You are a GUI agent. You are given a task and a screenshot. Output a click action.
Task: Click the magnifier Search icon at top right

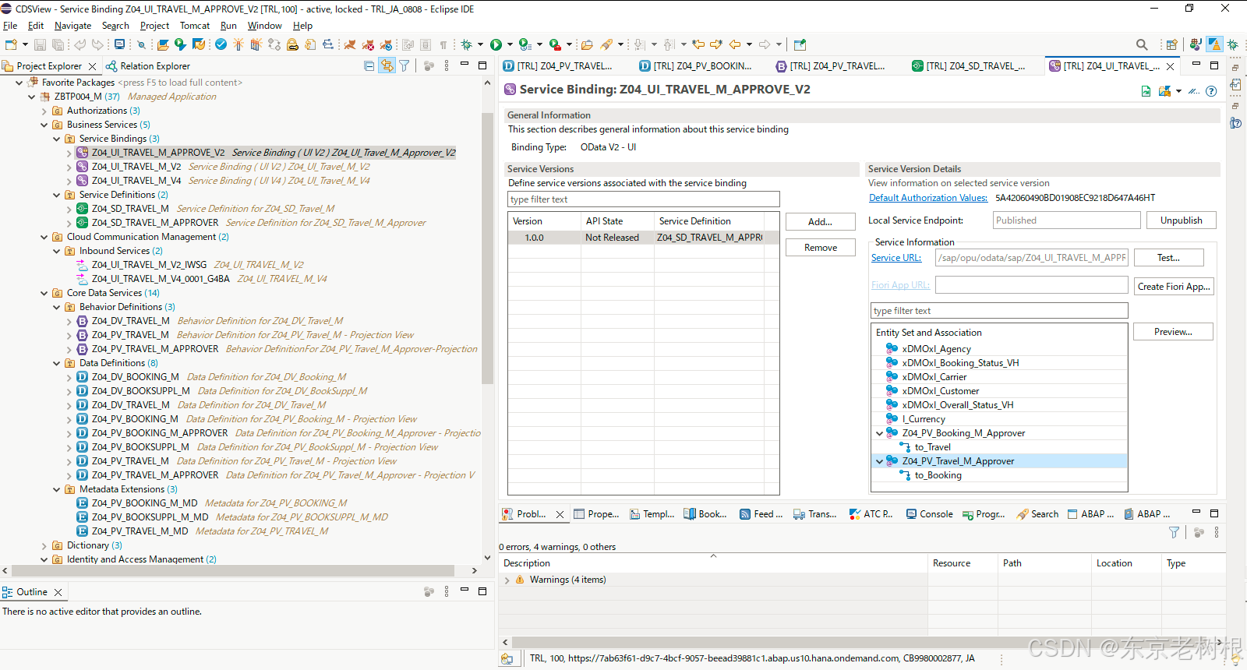1142,44
